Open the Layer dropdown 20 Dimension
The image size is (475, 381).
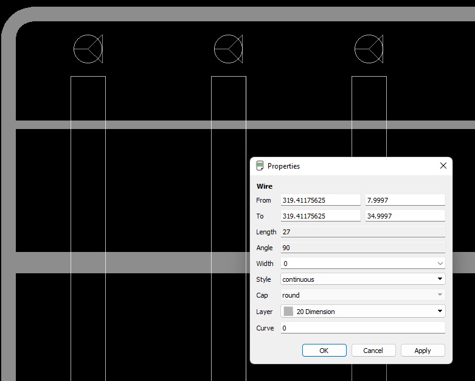363,311
